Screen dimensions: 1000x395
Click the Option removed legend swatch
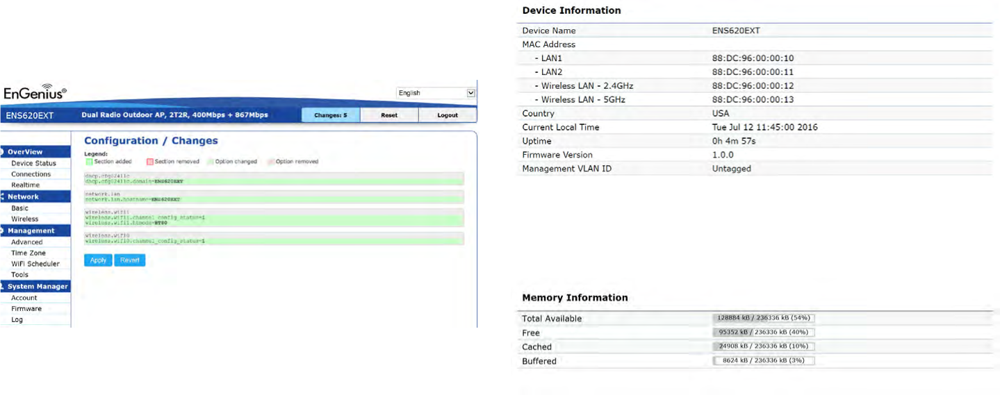point(270,162)
